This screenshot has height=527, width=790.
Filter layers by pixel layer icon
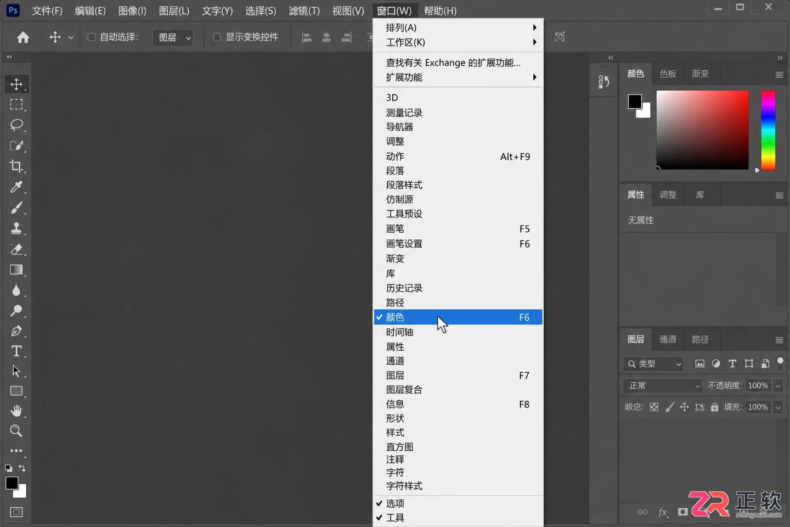click(x=699, y=363)
